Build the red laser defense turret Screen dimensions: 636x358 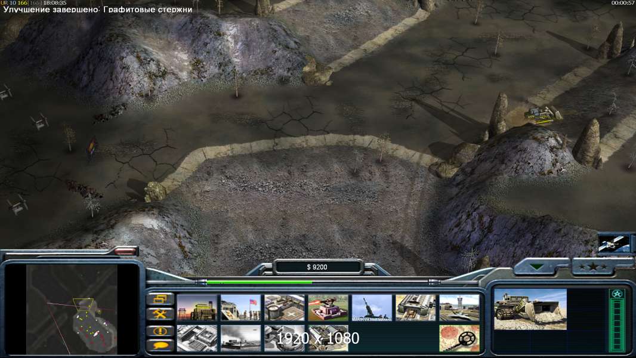[x=328, y=308]
